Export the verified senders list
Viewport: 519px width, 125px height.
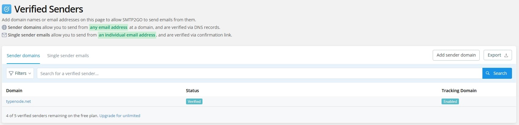497,55
